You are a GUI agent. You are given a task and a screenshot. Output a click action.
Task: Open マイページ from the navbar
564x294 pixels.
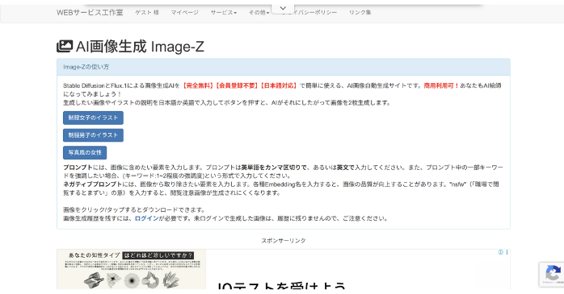(x=184, y=13)
